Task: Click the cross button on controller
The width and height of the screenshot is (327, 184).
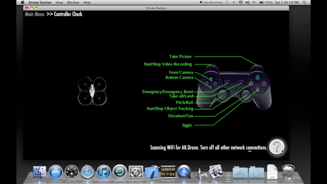Action: 258,90
